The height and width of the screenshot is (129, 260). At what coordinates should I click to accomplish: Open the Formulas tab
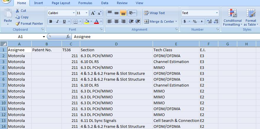point(85,3)
